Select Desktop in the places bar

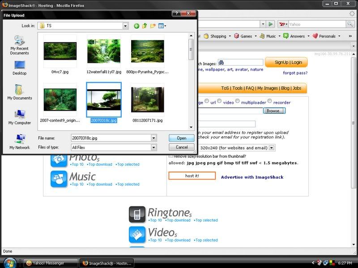point(19,68)
